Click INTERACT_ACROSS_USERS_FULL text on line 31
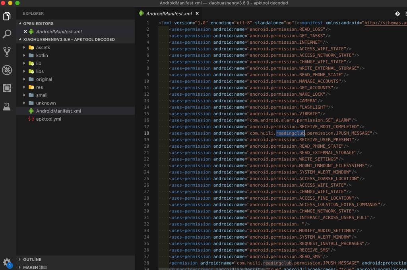 333,218
